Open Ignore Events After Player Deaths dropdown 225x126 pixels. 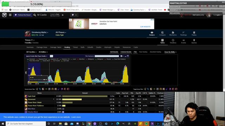[37, 56]
